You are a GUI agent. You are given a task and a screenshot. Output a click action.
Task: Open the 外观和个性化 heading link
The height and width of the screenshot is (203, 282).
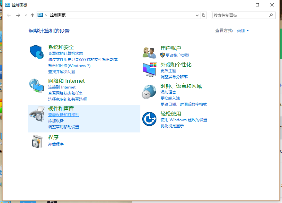(x=176, y=65)
